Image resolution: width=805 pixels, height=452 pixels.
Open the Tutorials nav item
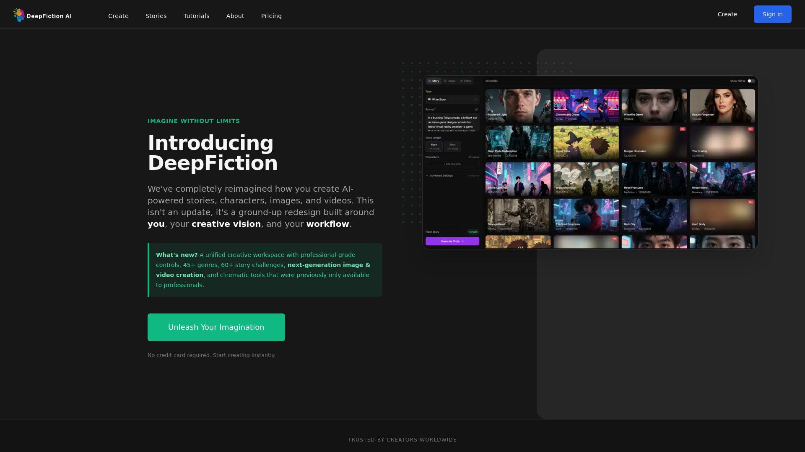(196, 16)
